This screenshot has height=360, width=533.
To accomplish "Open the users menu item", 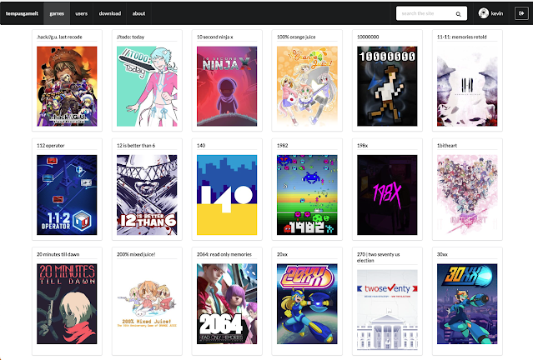I will 81,13.
